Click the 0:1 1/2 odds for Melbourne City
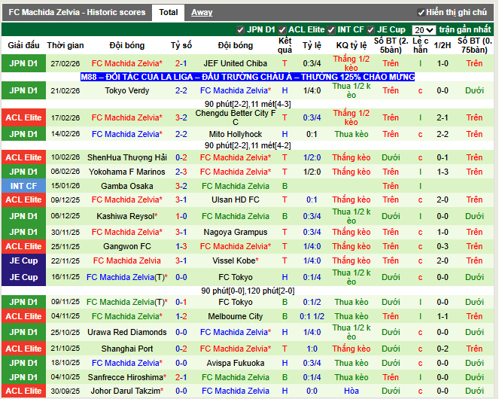The image size is (499, 399). 312,316
